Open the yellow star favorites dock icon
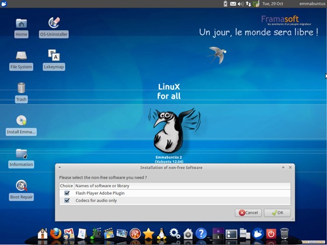Image resolution: width=327 pixels, height=245 pixels. tap(148, 234)
